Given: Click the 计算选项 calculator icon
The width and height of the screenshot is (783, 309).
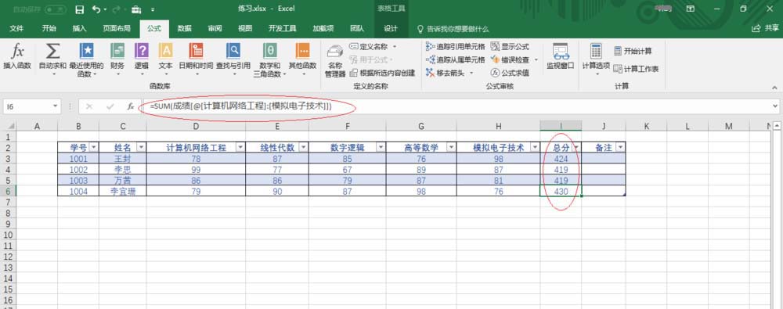Looking at the screenshot, I should click(x=596, y=51).
